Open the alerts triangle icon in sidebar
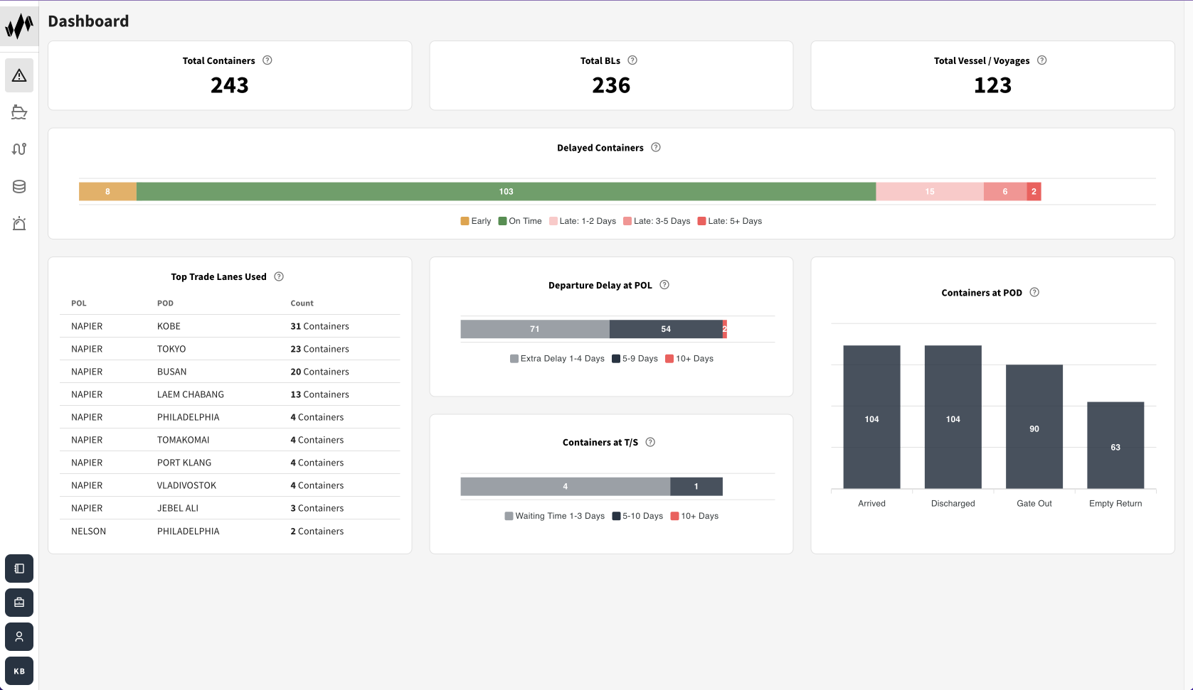Screen dimensions: 1193x690 coord(19,75)
